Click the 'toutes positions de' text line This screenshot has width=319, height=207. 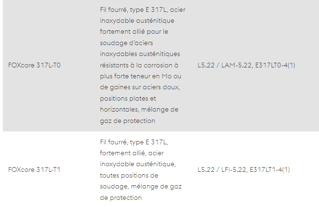coord(129,176)
